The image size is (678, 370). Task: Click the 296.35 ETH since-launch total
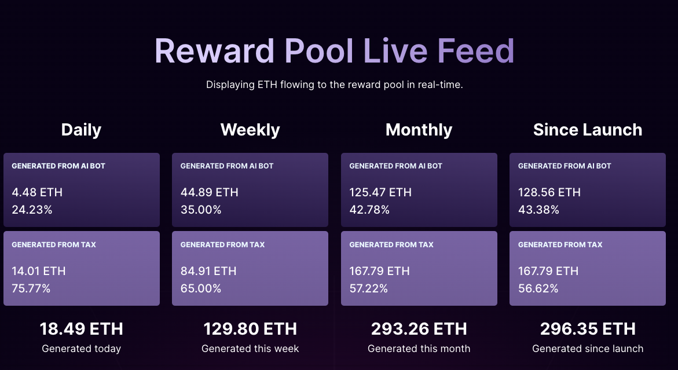(x=588, y=329)
